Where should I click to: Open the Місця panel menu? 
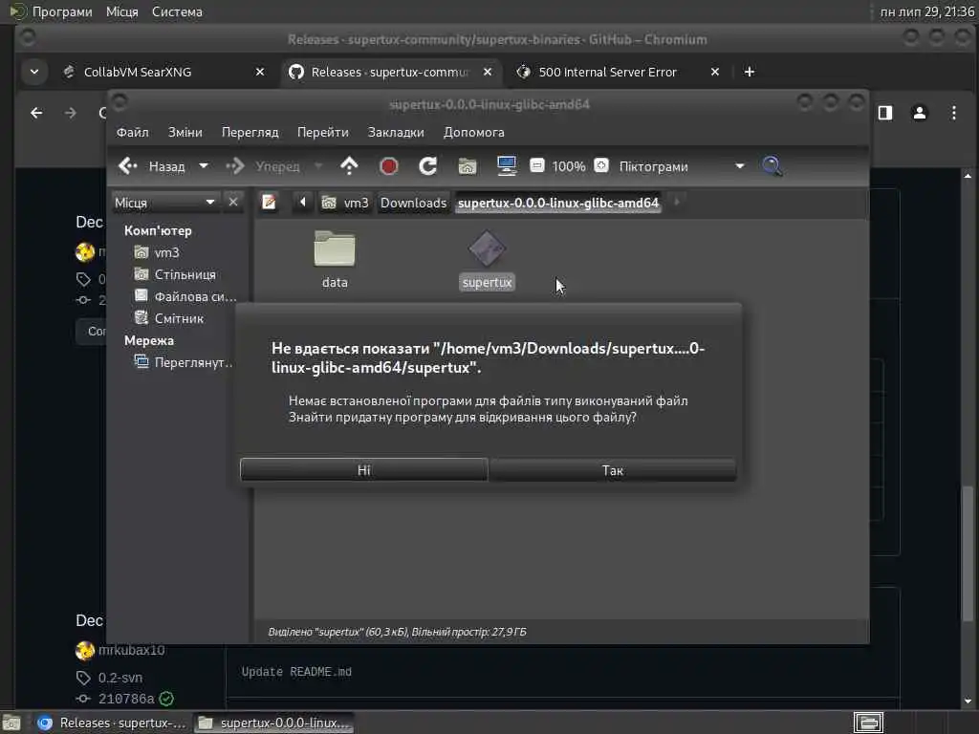pyautogui.click(x=121, y=11)
